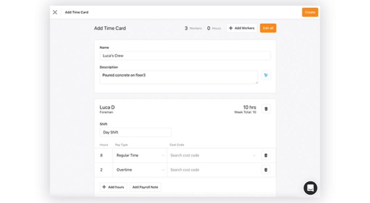Click the Day Shift field

click(x=135, y=132)
